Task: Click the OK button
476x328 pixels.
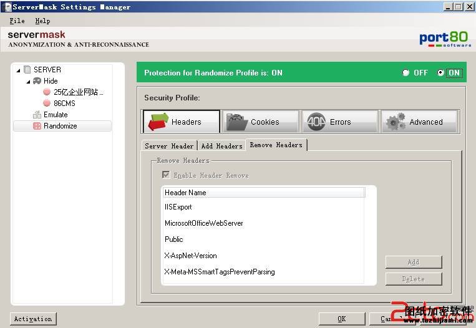Action: pos(342,319)
